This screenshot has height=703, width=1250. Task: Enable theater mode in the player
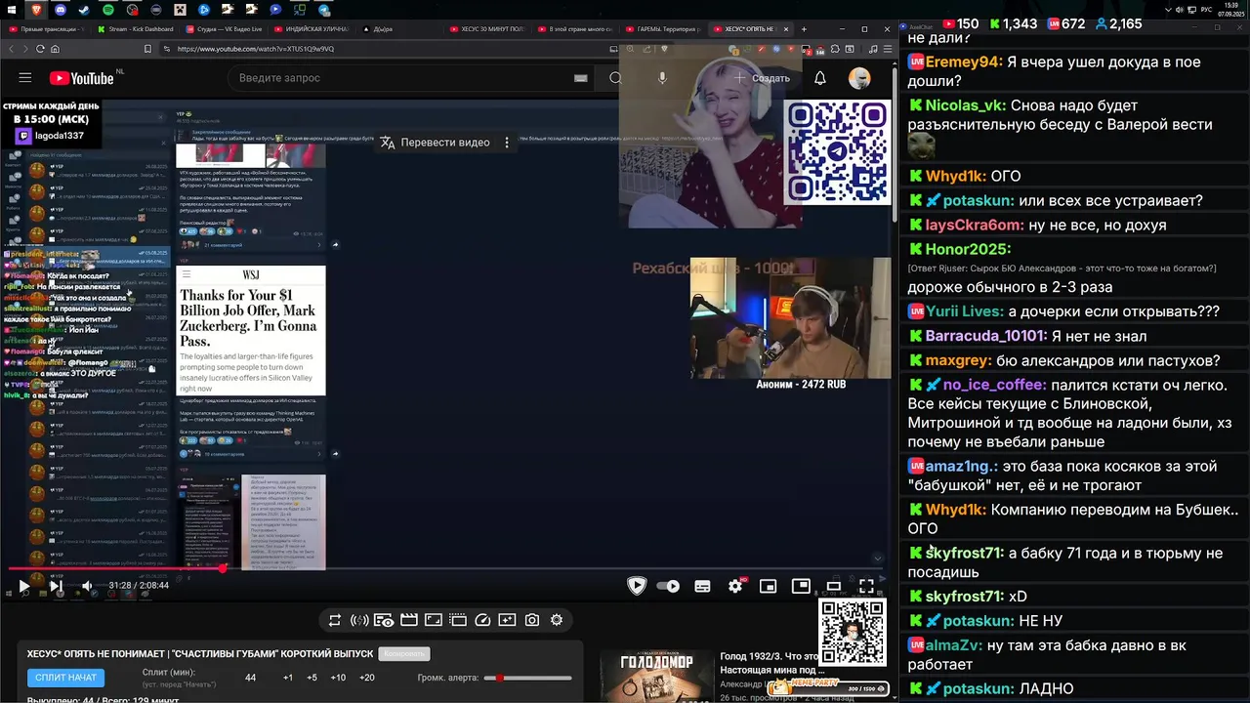point(833,586)
